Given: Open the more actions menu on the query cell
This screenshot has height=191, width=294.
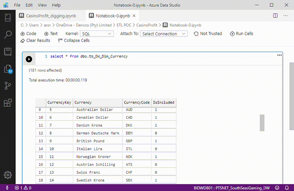Looking at the screenshot, I should [x=279, y=55].
